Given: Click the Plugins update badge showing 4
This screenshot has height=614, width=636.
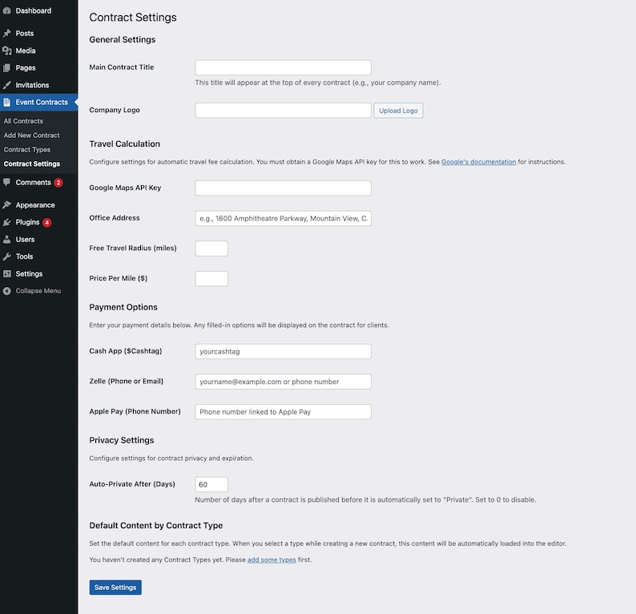Looking at the screenshot, I should click(x=47, y=222).
